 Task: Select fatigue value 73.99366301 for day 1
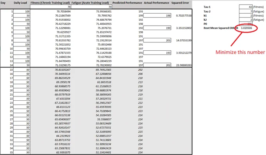(104, 12)
